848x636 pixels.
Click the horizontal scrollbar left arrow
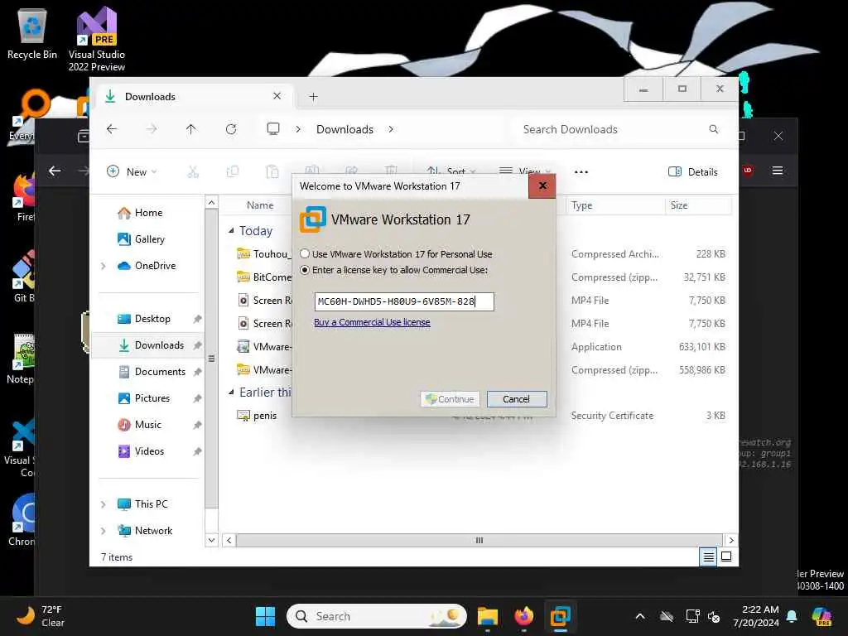tap(229, 540)
